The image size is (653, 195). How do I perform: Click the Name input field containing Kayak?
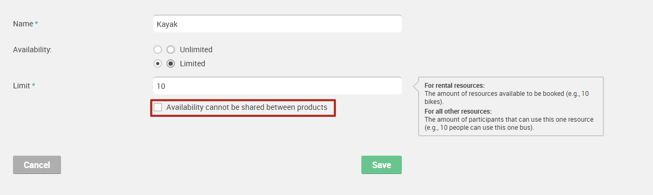coord(277,24)
